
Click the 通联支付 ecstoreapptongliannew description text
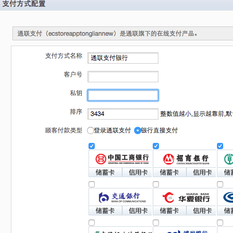[x=107, y=34]
